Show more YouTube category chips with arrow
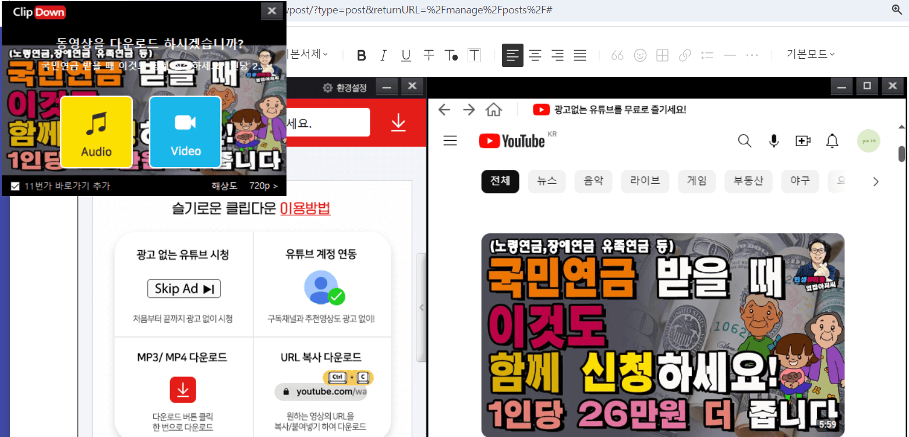This screenshot has width=909, height=437. pyautogui.click(x=875, y=182)
